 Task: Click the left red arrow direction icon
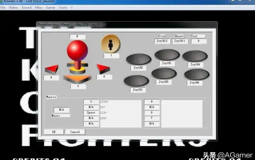click(52, 69)
